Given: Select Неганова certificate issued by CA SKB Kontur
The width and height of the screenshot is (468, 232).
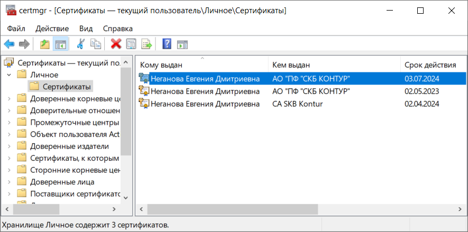Looking at the screenshot, I should [x=302, y=104].
